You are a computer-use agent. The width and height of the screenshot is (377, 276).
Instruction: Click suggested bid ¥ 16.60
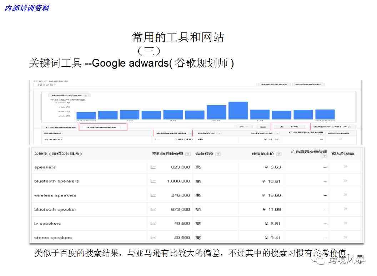coord(271,195)
